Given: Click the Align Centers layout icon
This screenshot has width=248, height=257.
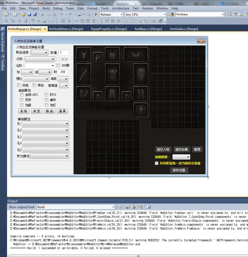Looking at the screenshot, I should 20,21.
